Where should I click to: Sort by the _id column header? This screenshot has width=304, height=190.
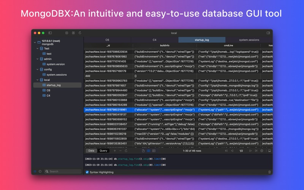[x=108, y=46]
